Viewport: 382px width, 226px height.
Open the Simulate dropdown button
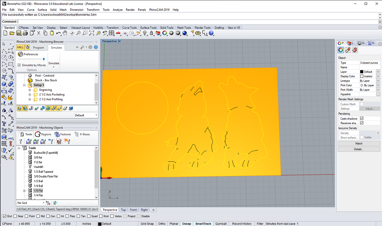(x=54, y=64)
